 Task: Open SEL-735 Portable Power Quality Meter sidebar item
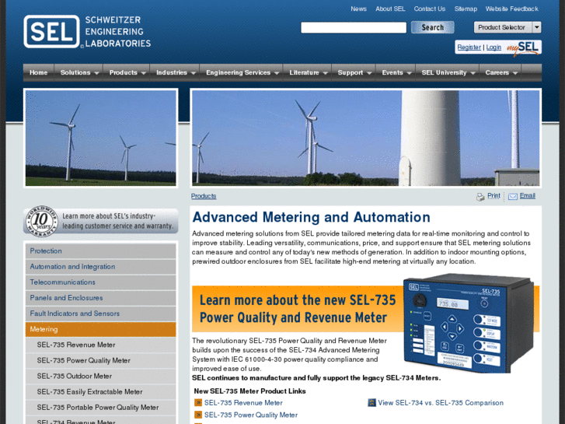pos(100,408)
